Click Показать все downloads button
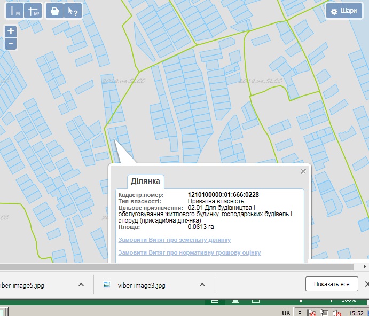 331,284
